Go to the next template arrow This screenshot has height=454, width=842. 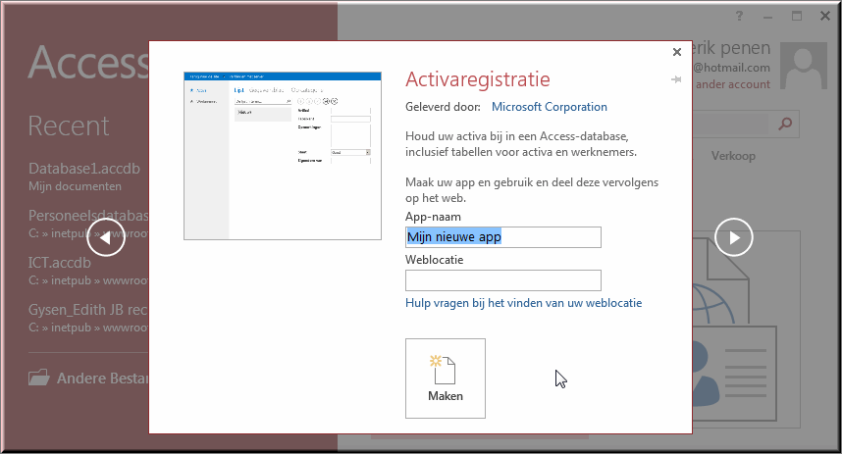[x=733, y=237]
